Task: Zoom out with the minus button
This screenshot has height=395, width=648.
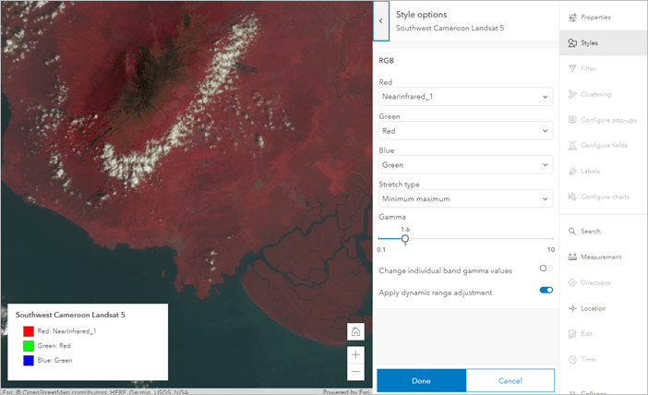Action: coord(355,371)
